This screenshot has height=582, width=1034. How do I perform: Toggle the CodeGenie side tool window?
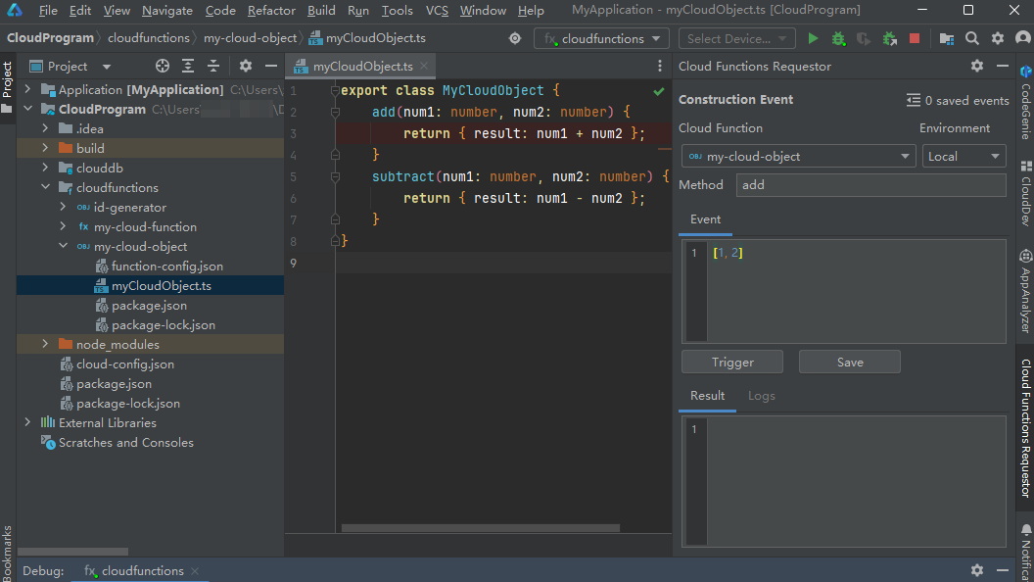[1025, 104]
